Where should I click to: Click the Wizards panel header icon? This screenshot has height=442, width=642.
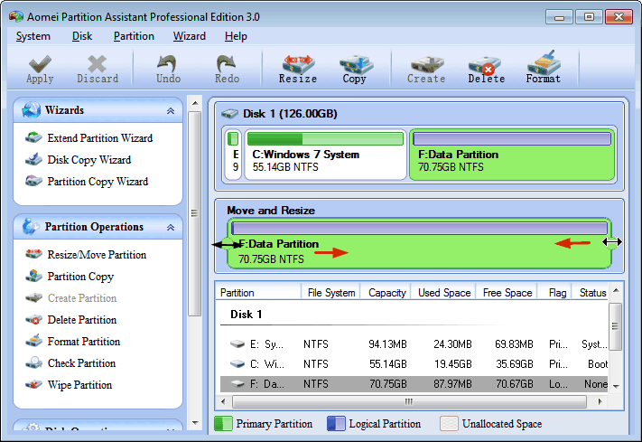(x=31, y=110)
